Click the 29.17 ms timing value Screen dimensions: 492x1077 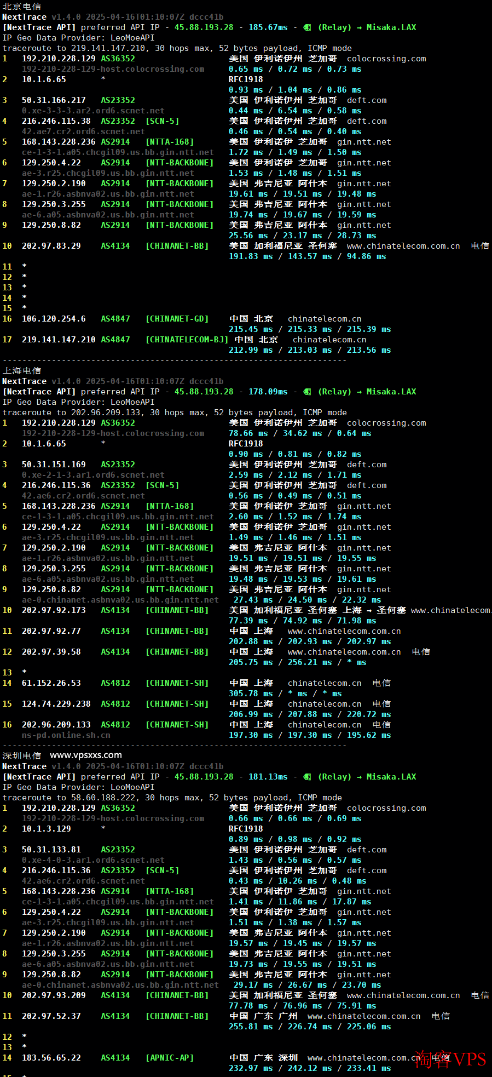253,985
